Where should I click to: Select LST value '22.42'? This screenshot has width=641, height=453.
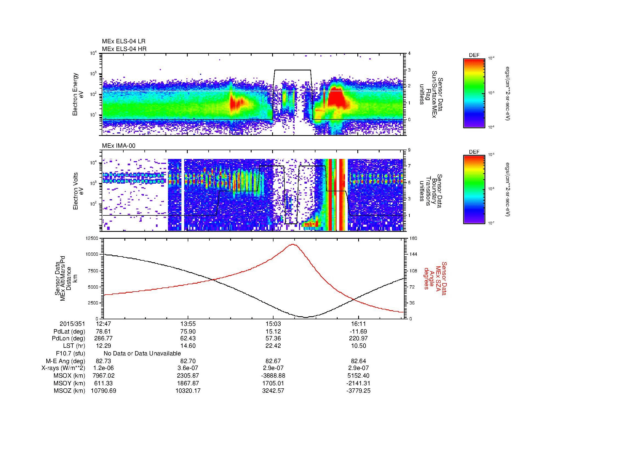pyautogui.click(x=273, y=346)
